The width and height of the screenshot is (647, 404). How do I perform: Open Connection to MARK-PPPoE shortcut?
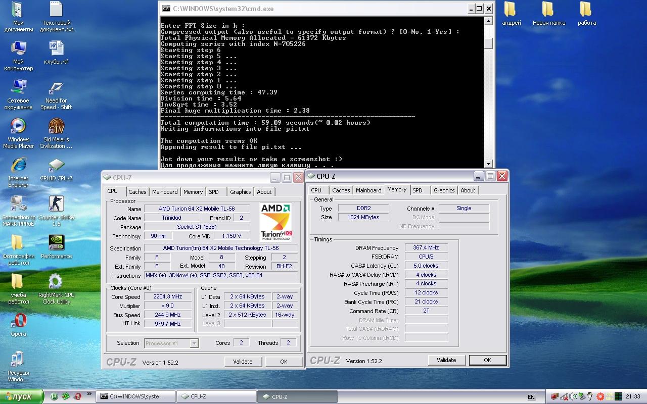18,211
